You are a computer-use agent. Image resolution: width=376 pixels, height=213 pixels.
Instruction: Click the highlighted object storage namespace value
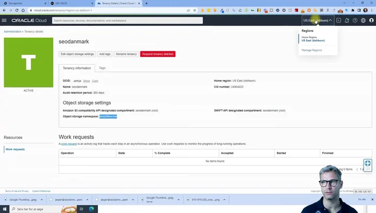point(108,116)
